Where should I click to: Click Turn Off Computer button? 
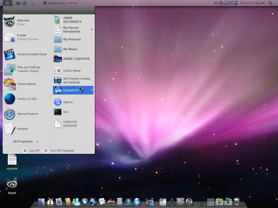tap(59, 151)
